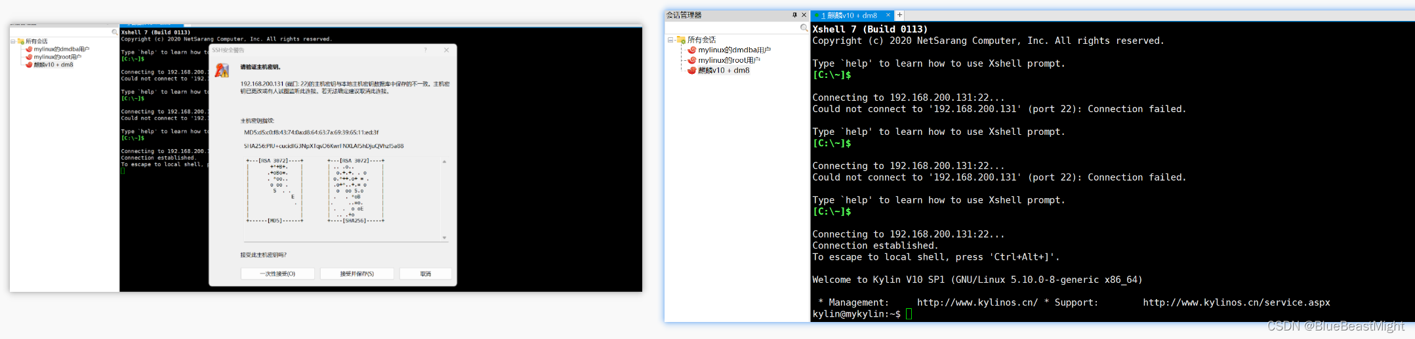Image resolution: width=1415 pixels, height=339 pixels.
Task: Pin the 会话管理器 panel in right window
Action: [x=794, y=15]
